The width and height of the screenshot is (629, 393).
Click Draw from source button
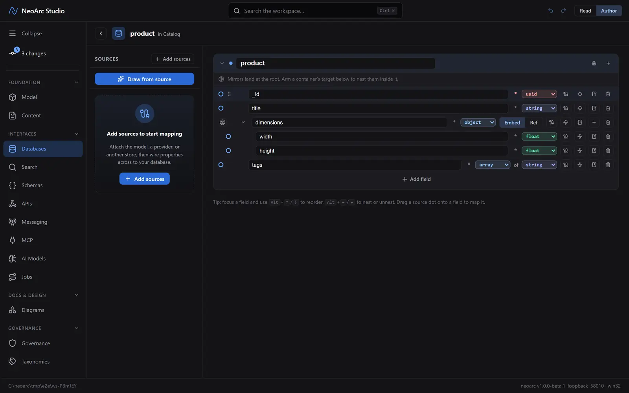(x=144, y=79)
